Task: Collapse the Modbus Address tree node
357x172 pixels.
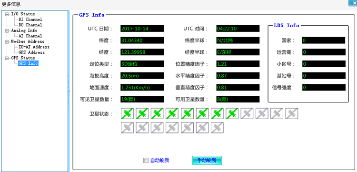Action: [x=7, y=41]
